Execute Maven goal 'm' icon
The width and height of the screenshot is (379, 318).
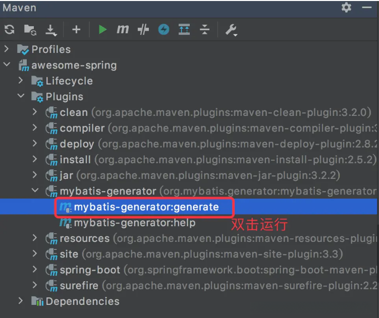123,29
